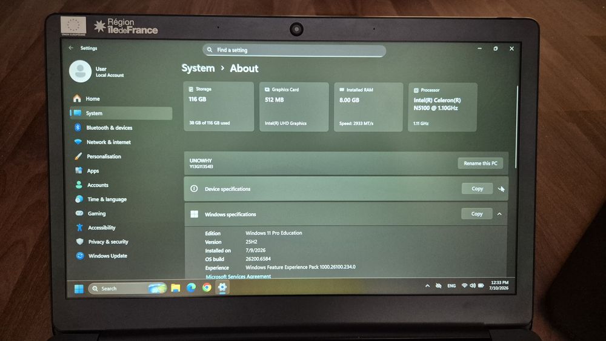The width and height of the screenshot is (606, 341).
Task: Open the Wi-Fi network tray icon
Action: (x=464, y=286)
